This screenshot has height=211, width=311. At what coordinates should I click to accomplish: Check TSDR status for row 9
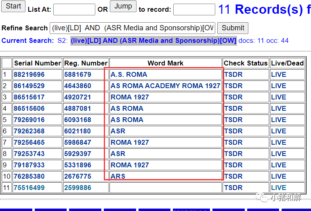click(233, 165)
